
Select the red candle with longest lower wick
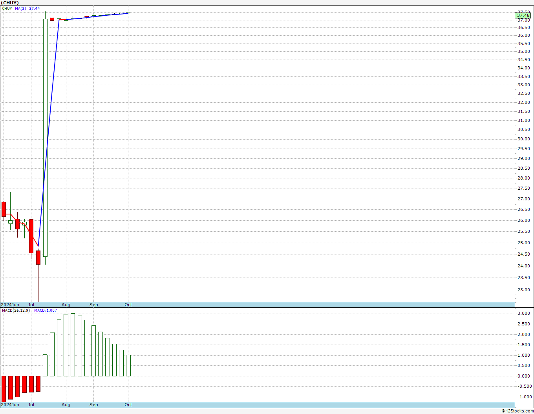coord(38,257)
